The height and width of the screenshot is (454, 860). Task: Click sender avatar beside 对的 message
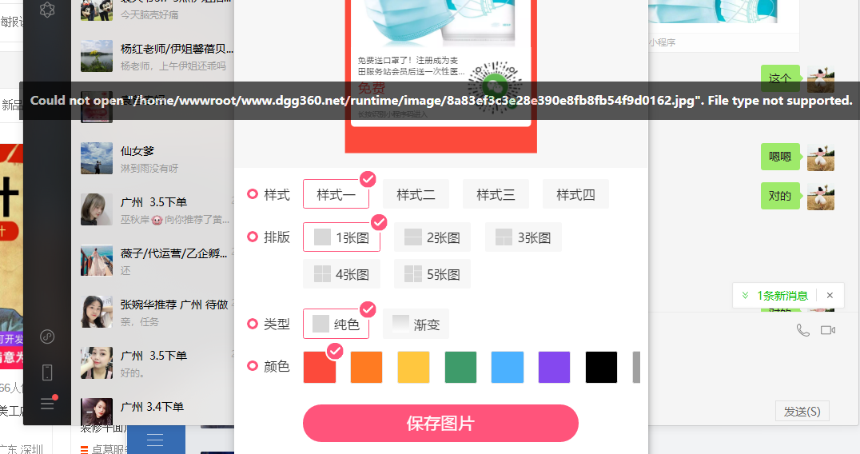pyautogui.click(x=821, y=197)
